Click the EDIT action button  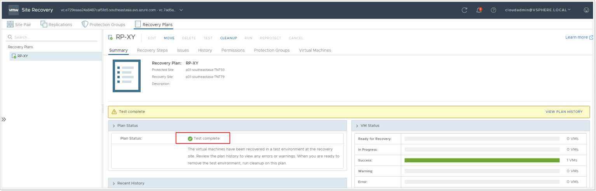tap(152, 38)
